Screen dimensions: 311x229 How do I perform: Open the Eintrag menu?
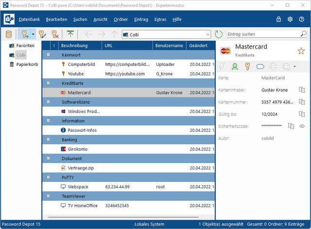click(141, 19)
